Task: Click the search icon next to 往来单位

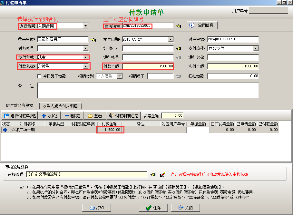Action: point(93,40)
